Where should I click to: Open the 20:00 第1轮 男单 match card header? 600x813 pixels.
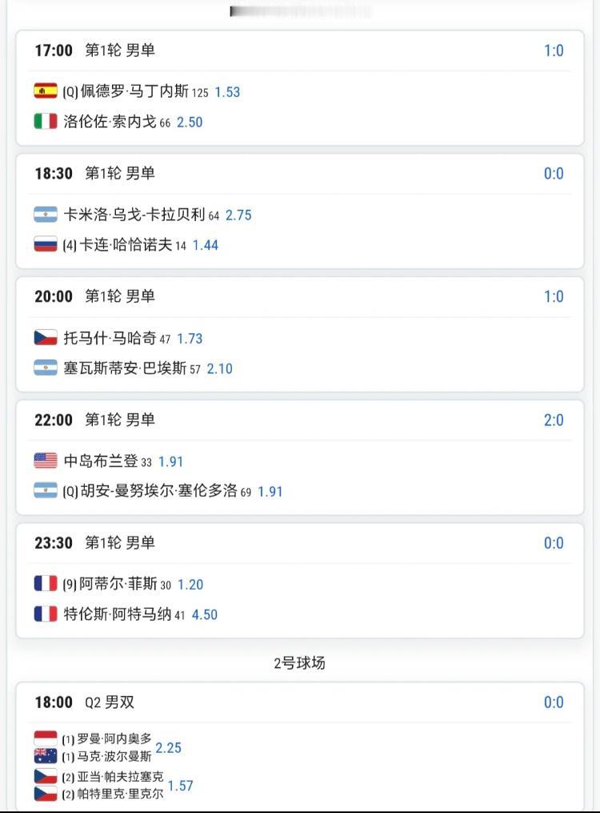click(x=94, y=296)
